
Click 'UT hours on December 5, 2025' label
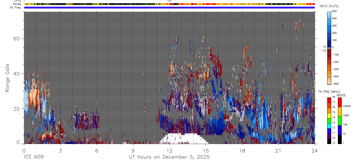[169, 157]
